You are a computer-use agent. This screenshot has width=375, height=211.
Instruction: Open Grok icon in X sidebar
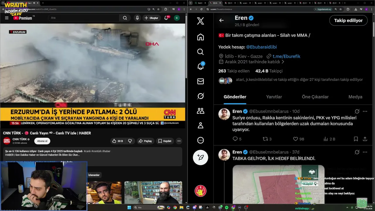pyautogui.click(x=200, y=96)
